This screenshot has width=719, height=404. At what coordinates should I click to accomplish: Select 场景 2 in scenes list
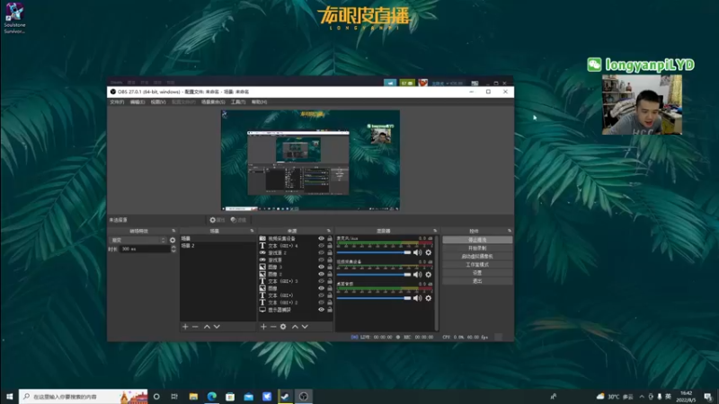tap(217, 246)
